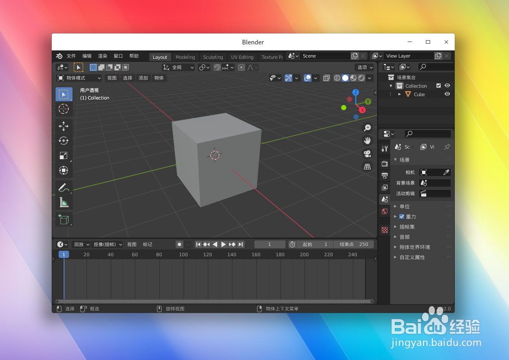
Task: Open the Render properties tab
Action: 385,163
